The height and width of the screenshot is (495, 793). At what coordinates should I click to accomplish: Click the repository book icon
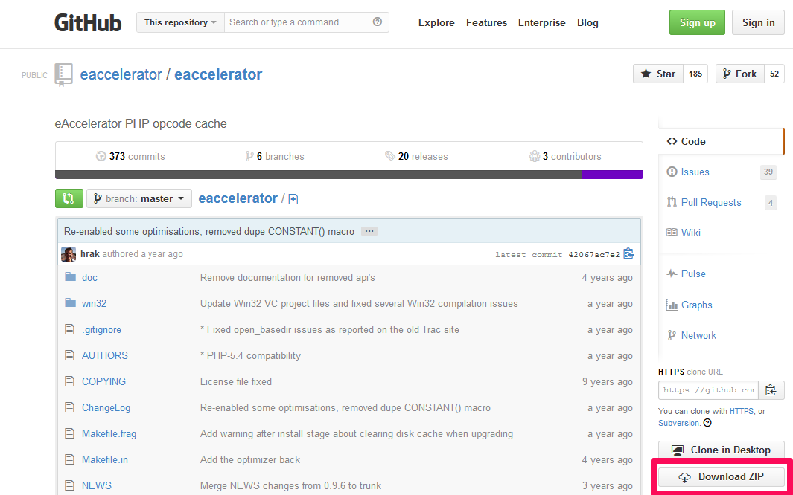click(64, 74)
